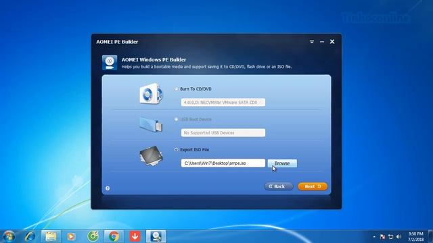Click the ISO file chip icon
The height and width of the screenshot is (243, 433).
151,156
